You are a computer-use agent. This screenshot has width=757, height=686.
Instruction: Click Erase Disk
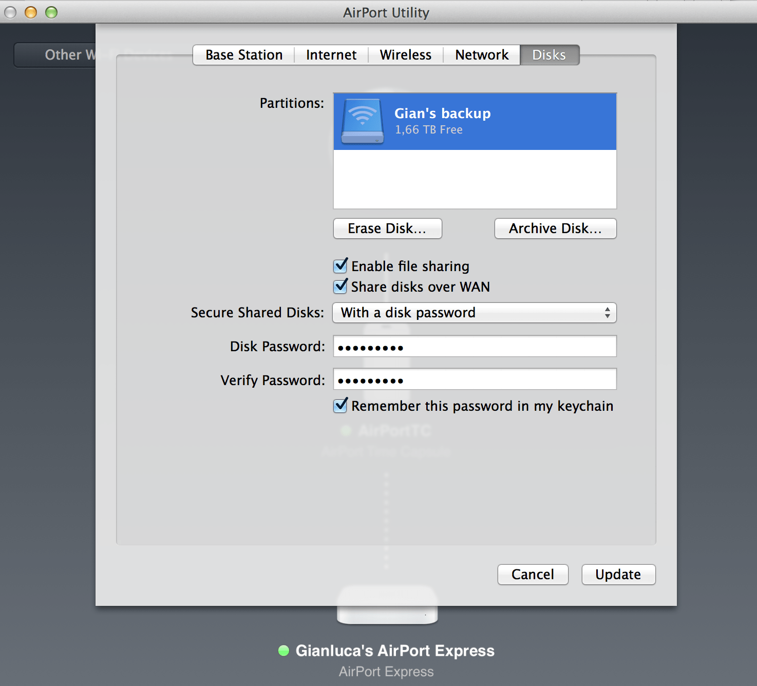[x=387, y=228]
